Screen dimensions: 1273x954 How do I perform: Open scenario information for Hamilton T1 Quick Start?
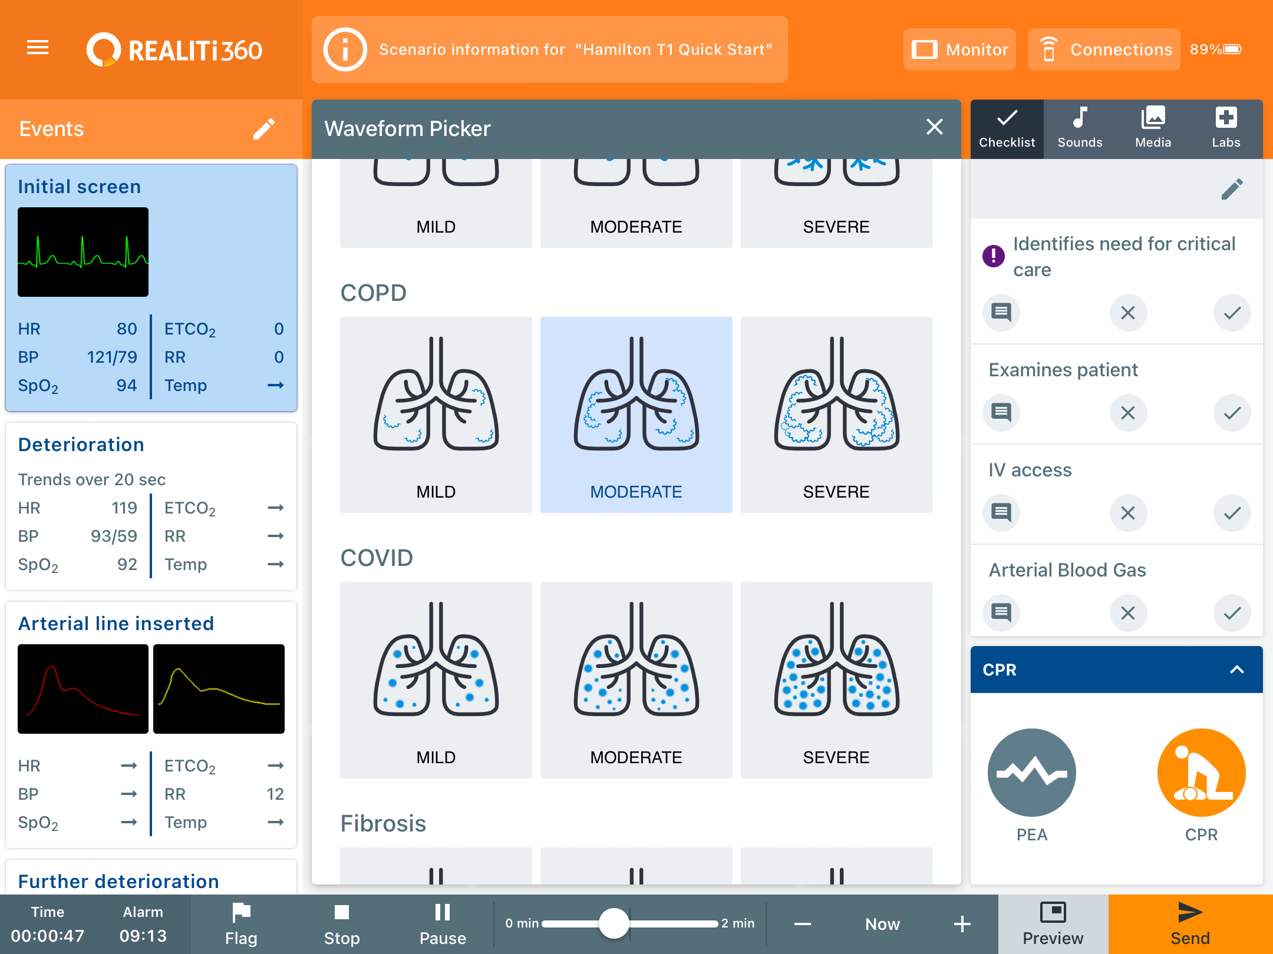point(548,49)
